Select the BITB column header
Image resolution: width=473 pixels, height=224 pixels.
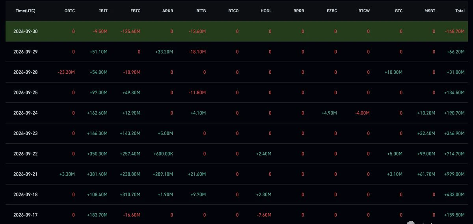(x=201, y=11)
